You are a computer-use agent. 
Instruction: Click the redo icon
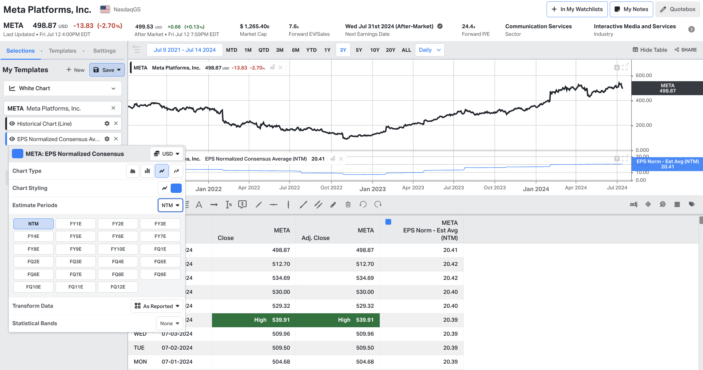pyautogui.click(x=378, y=204)
